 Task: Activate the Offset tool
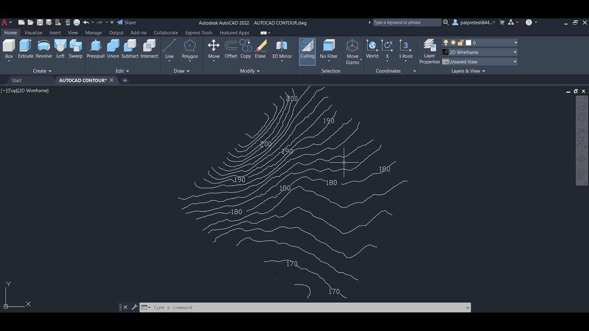231,50
